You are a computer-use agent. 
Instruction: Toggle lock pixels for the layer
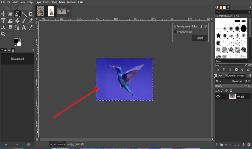click(x=222, y=90)
